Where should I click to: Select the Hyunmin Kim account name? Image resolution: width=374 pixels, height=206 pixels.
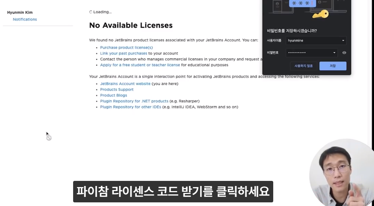[x=20, y=12]
